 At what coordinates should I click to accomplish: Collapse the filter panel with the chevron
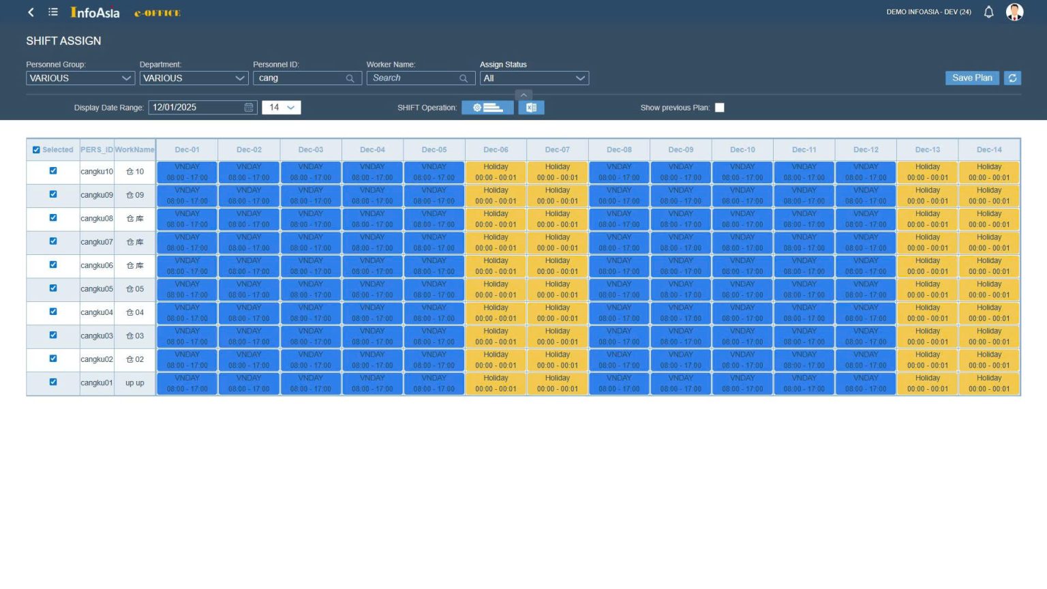(523, 95)
